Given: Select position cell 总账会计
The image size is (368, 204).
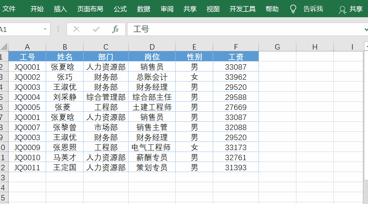Looking at the screenshot, I should (152, 77).
